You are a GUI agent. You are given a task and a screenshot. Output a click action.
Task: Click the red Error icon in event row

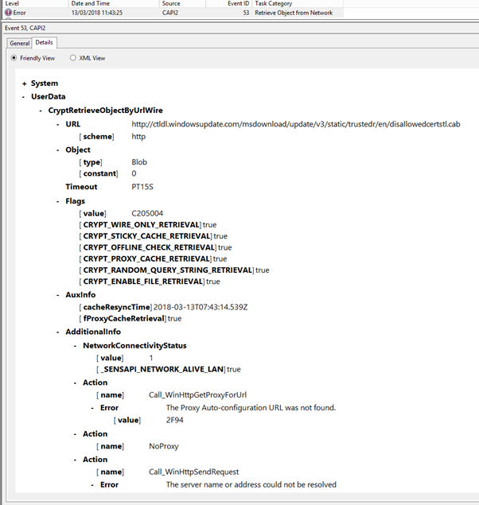(9, 14)
